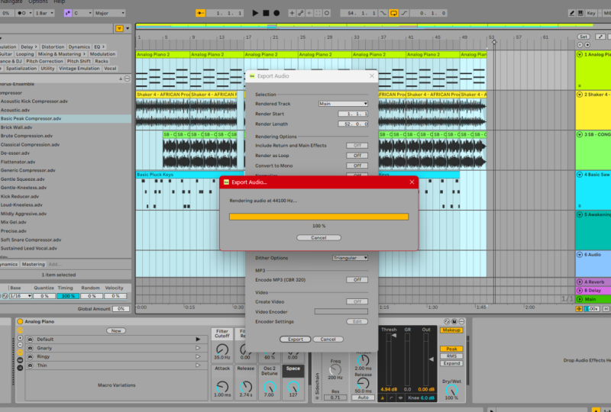Open the Help menu
Image resolution: width=611 pixels, height=412 pixels.
(x=60, y=2)
